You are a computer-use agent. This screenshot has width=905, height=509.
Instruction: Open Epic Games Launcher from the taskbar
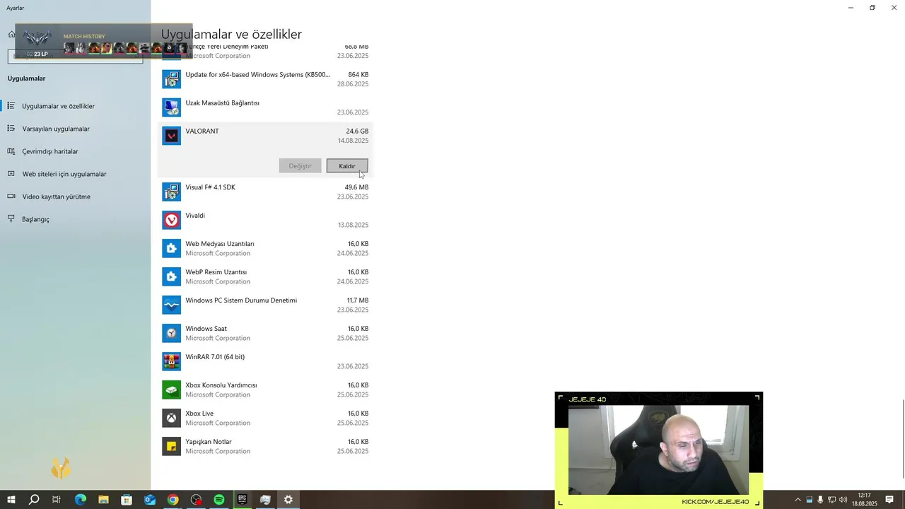click(x=242, y=500)
